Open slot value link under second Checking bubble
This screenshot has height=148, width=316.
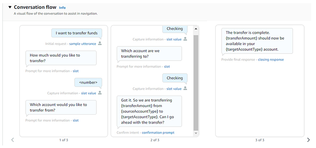[174, 89]
